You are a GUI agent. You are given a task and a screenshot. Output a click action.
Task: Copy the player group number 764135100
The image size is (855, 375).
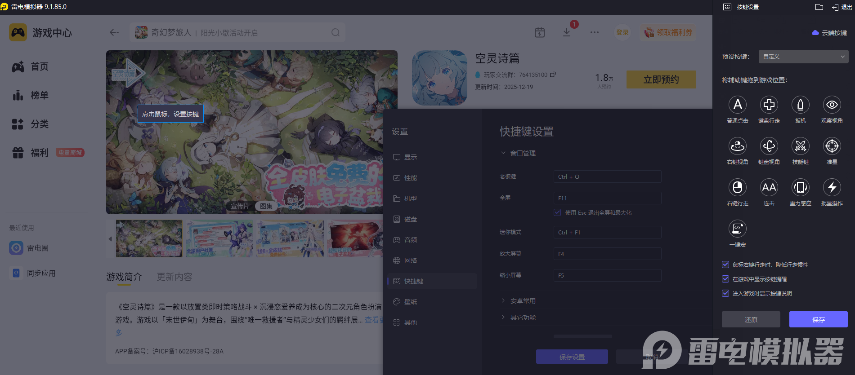[x=553, y=75]
